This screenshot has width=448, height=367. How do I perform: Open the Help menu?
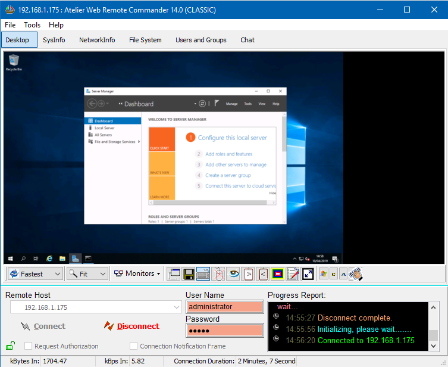pyautogui.click(x=56, y=25)
